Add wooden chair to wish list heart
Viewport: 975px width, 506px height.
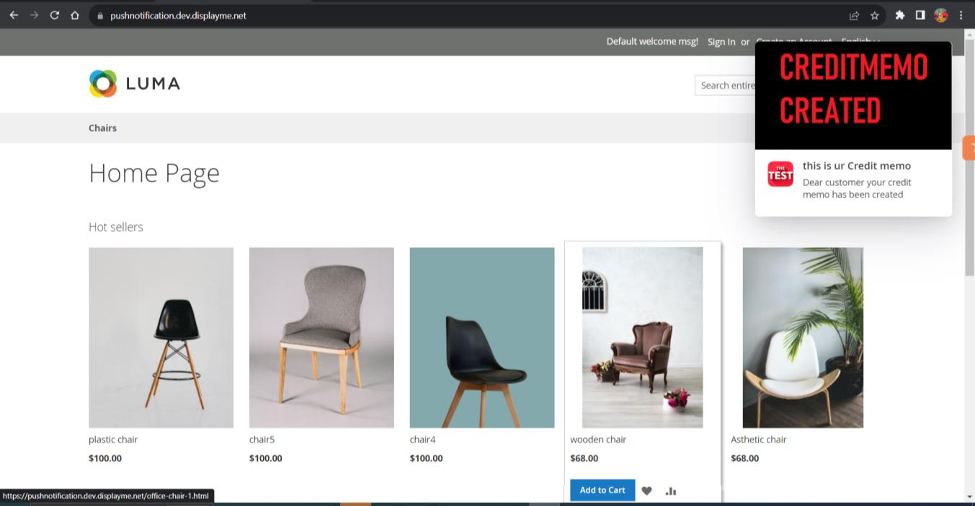[x=646, y=491]
